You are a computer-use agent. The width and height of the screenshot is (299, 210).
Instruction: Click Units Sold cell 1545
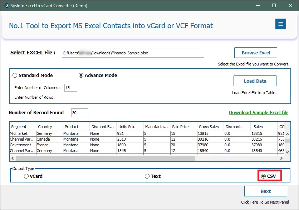pyautogui.click(x=130, y=151)
